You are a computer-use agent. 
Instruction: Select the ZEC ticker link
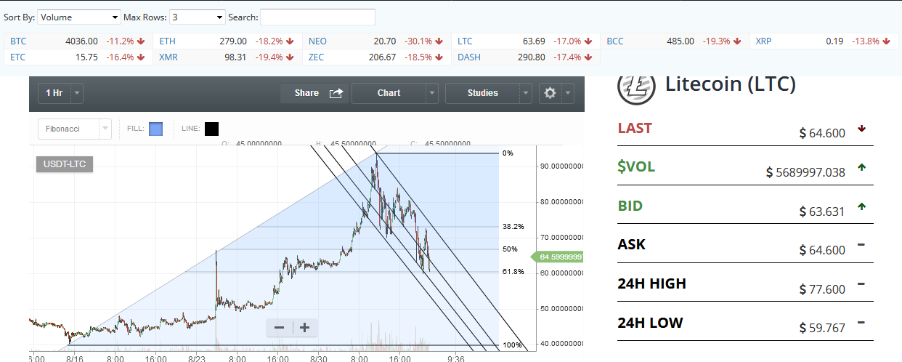(316, 57)
